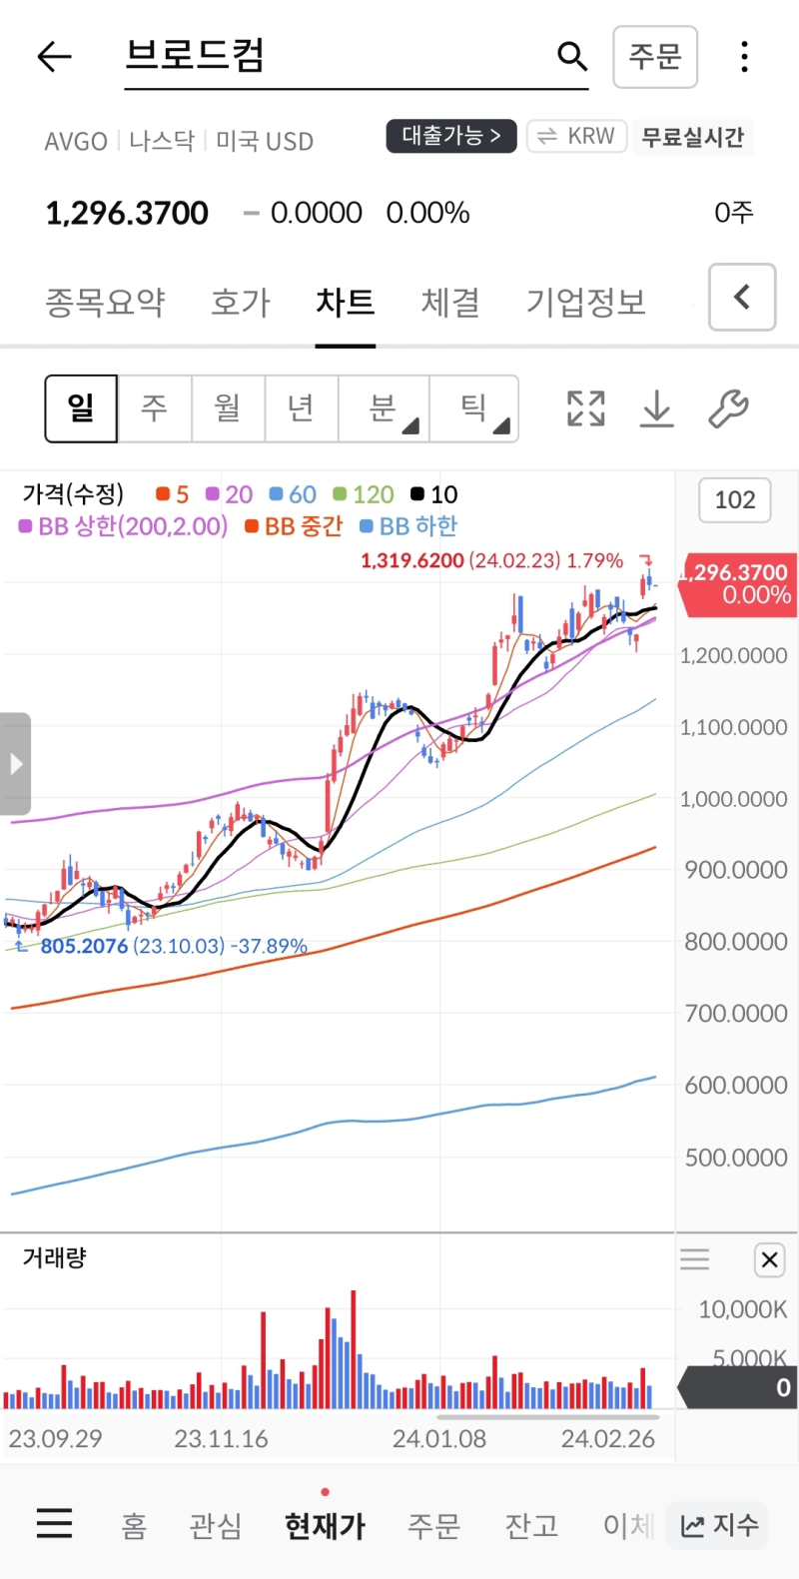Screen dimensions: 799x1579
Task: Switch to the 종목요약 tab
Action: (105, 302)
